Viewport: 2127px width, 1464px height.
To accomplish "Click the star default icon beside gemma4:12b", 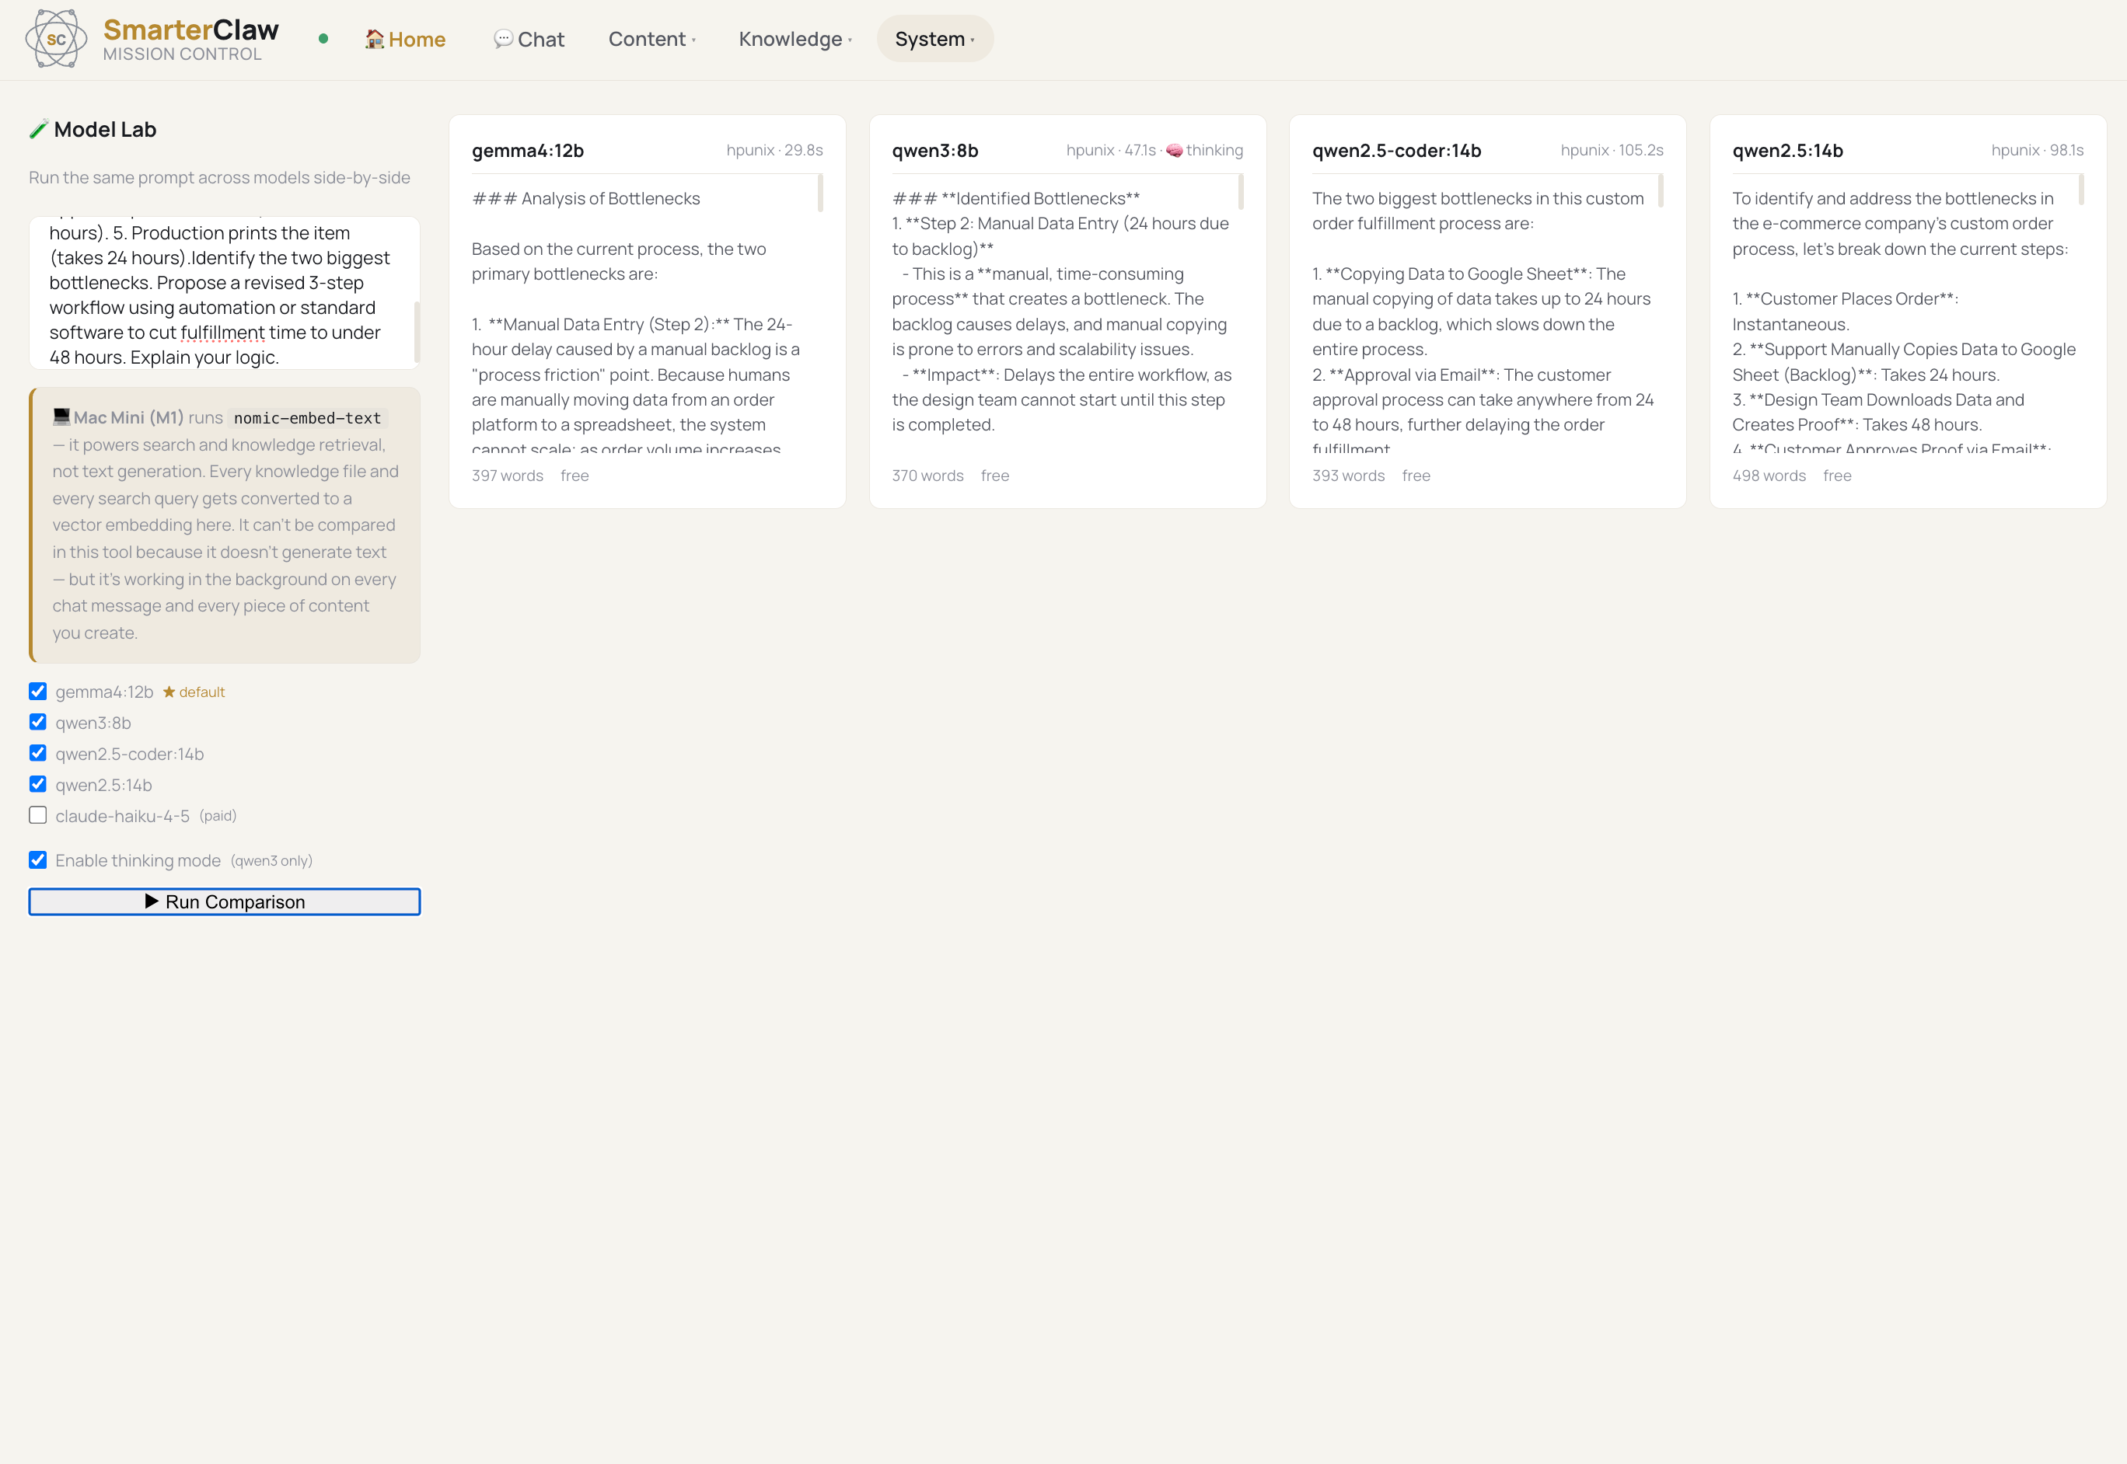I will (169, 692).
